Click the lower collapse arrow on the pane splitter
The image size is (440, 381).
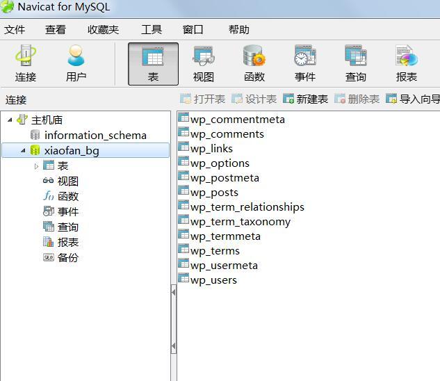(x=173, y=346)
